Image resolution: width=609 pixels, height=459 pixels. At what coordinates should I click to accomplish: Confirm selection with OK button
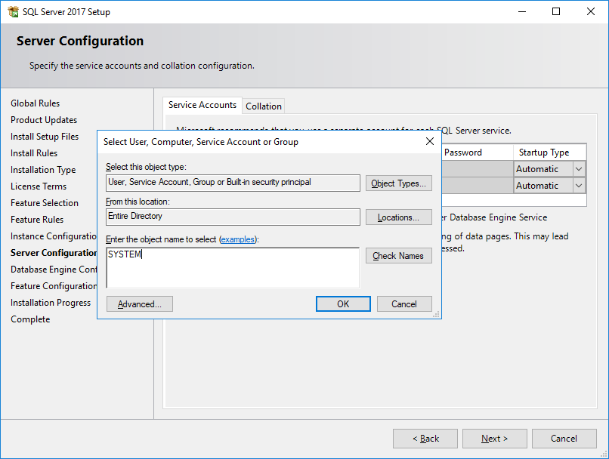coord(343,303)
